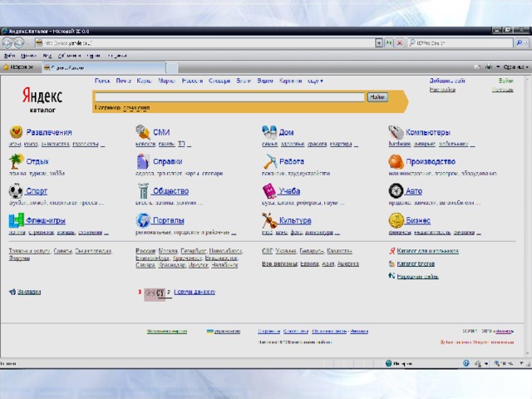The width and height of the screenshot is (532, 399).
Task: Click the page vertical scrollbar
Action: pos(528,216)
